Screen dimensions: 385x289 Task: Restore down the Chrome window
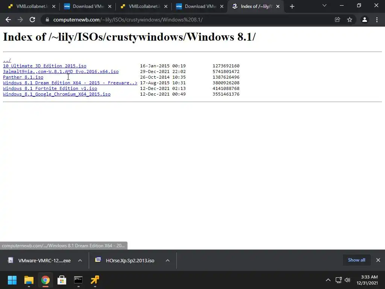coord(359,5)
